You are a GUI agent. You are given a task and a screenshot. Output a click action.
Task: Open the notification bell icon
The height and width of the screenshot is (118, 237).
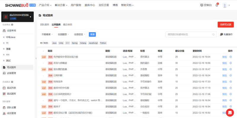click(217, 5)
